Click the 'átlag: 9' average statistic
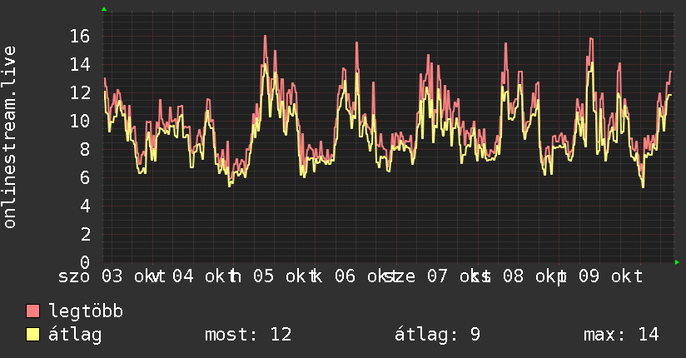The height and width of the screenshot is (358, 686). (x=437, y=335)
